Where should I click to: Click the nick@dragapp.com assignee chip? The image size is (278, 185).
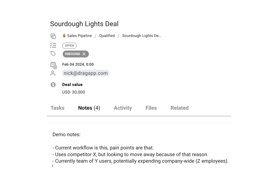point(86,73)
